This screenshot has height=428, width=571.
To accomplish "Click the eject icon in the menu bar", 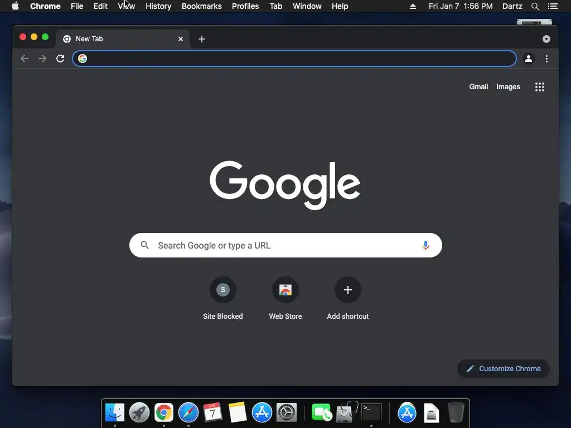I will 413,6.
